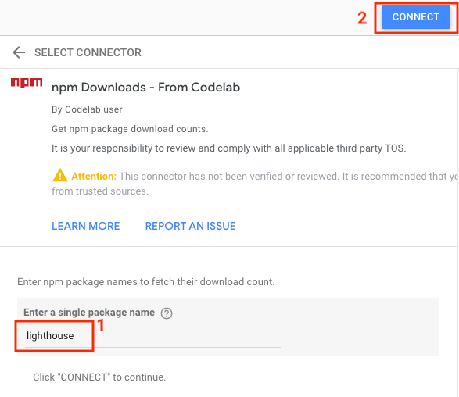
Task: Click the Enter npm package names instruction text
Action: point(146,282)
